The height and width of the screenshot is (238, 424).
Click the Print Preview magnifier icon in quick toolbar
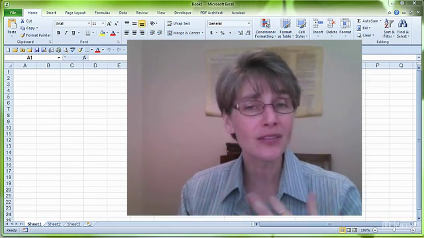click(66, 50)
